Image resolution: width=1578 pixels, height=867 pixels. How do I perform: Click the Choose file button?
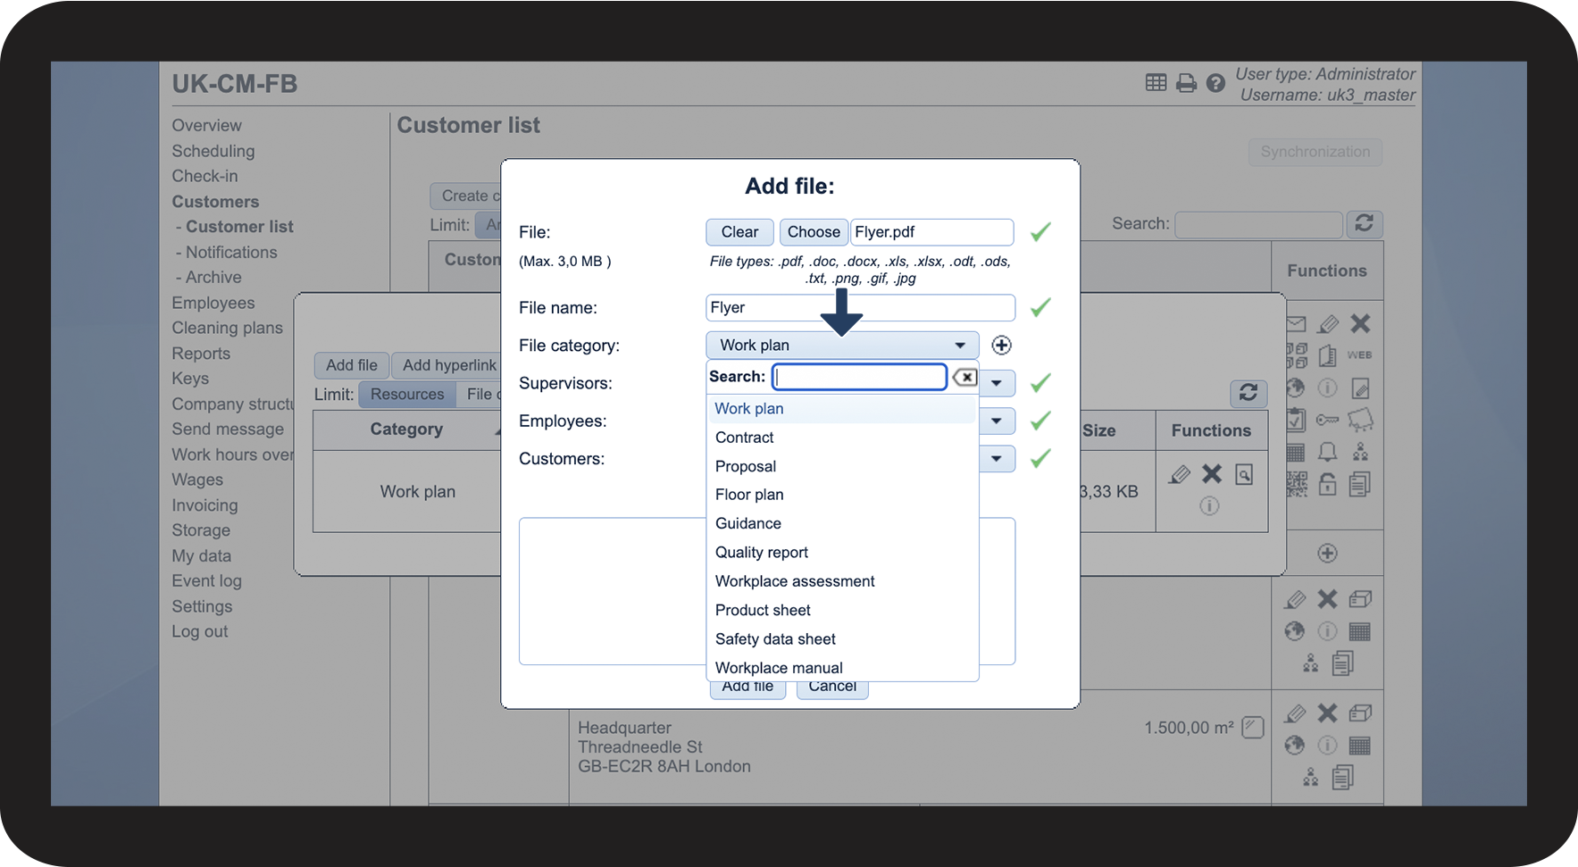pos(813,232)
